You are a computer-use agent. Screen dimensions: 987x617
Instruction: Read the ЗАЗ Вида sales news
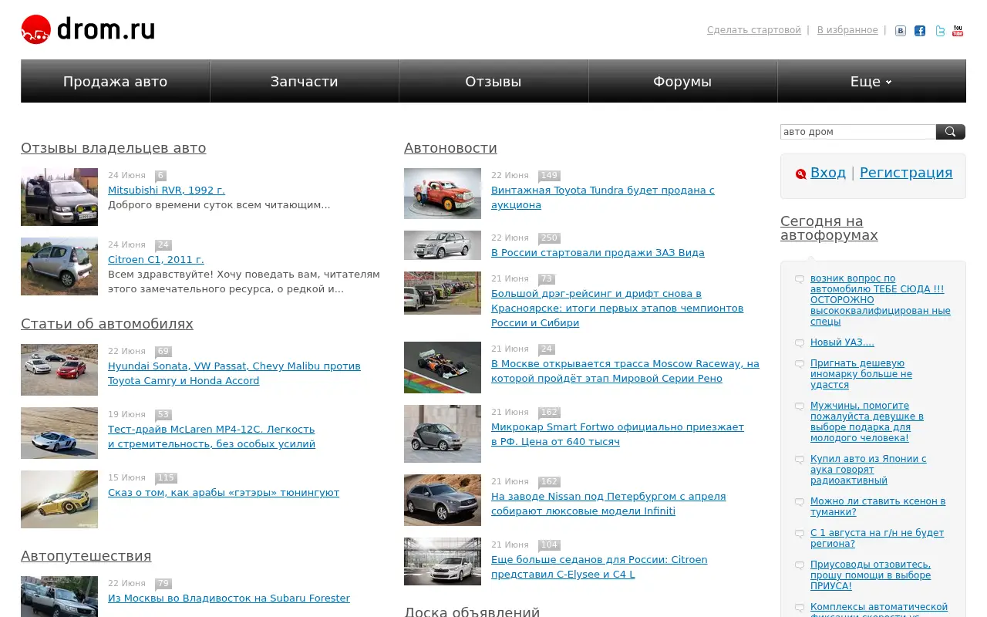pos(598,252)
